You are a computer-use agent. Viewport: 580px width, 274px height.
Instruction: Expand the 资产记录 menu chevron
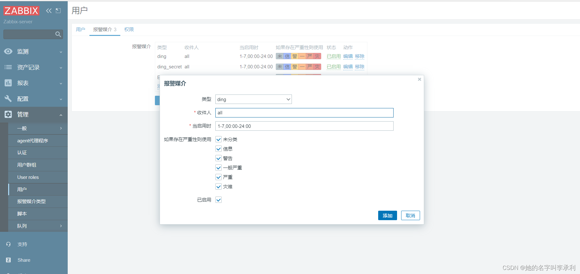(61, 68)
